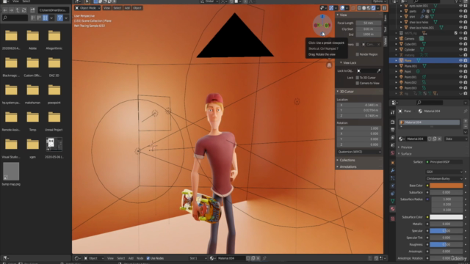Open the Object Data green triangle tab
This screenshot has width=470, height=264.
tap(392, 201)
